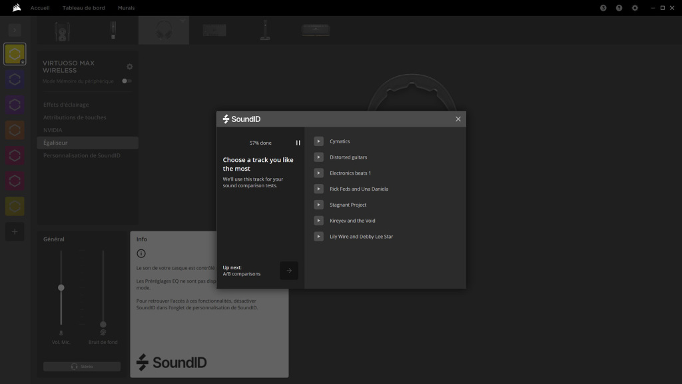This screenshot has height=384, width=682.
Task: Adjust the Vol. Mic. slider handle
Action: (61, 287)
